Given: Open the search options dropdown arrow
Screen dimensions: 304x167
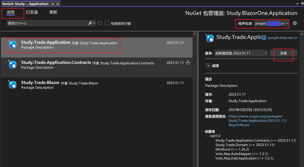Looking at the screenshot, I should click(x=94, y=23).
